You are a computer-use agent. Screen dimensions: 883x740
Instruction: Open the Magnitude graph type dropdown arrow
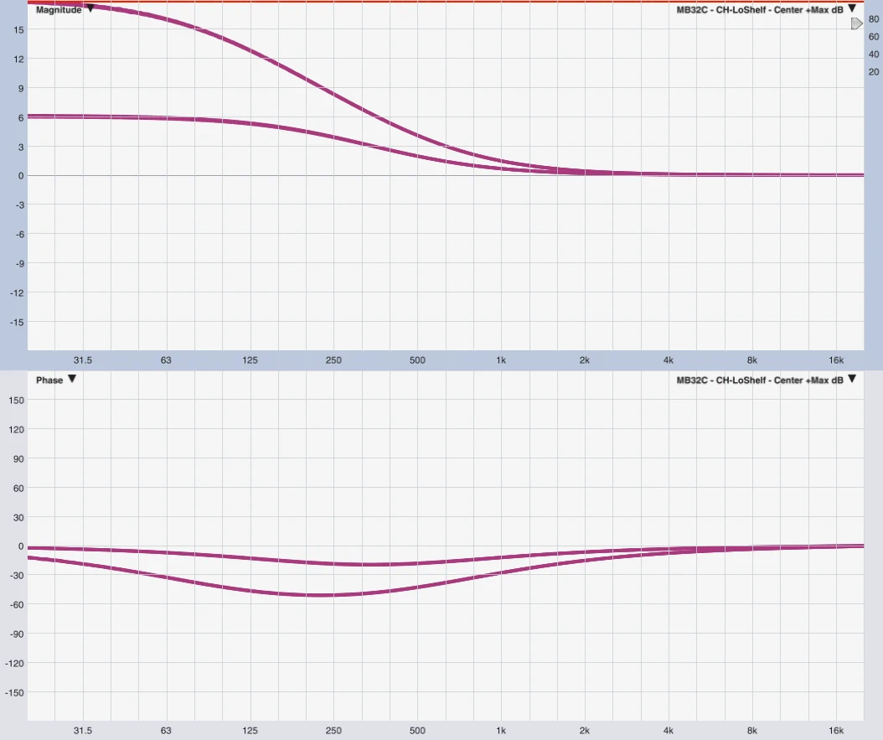pos(90,10)
